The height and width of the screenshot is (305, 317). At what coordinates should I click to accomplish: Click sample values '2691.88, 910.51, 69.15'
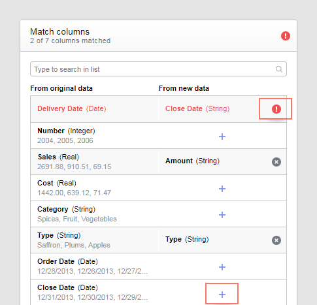74,167
